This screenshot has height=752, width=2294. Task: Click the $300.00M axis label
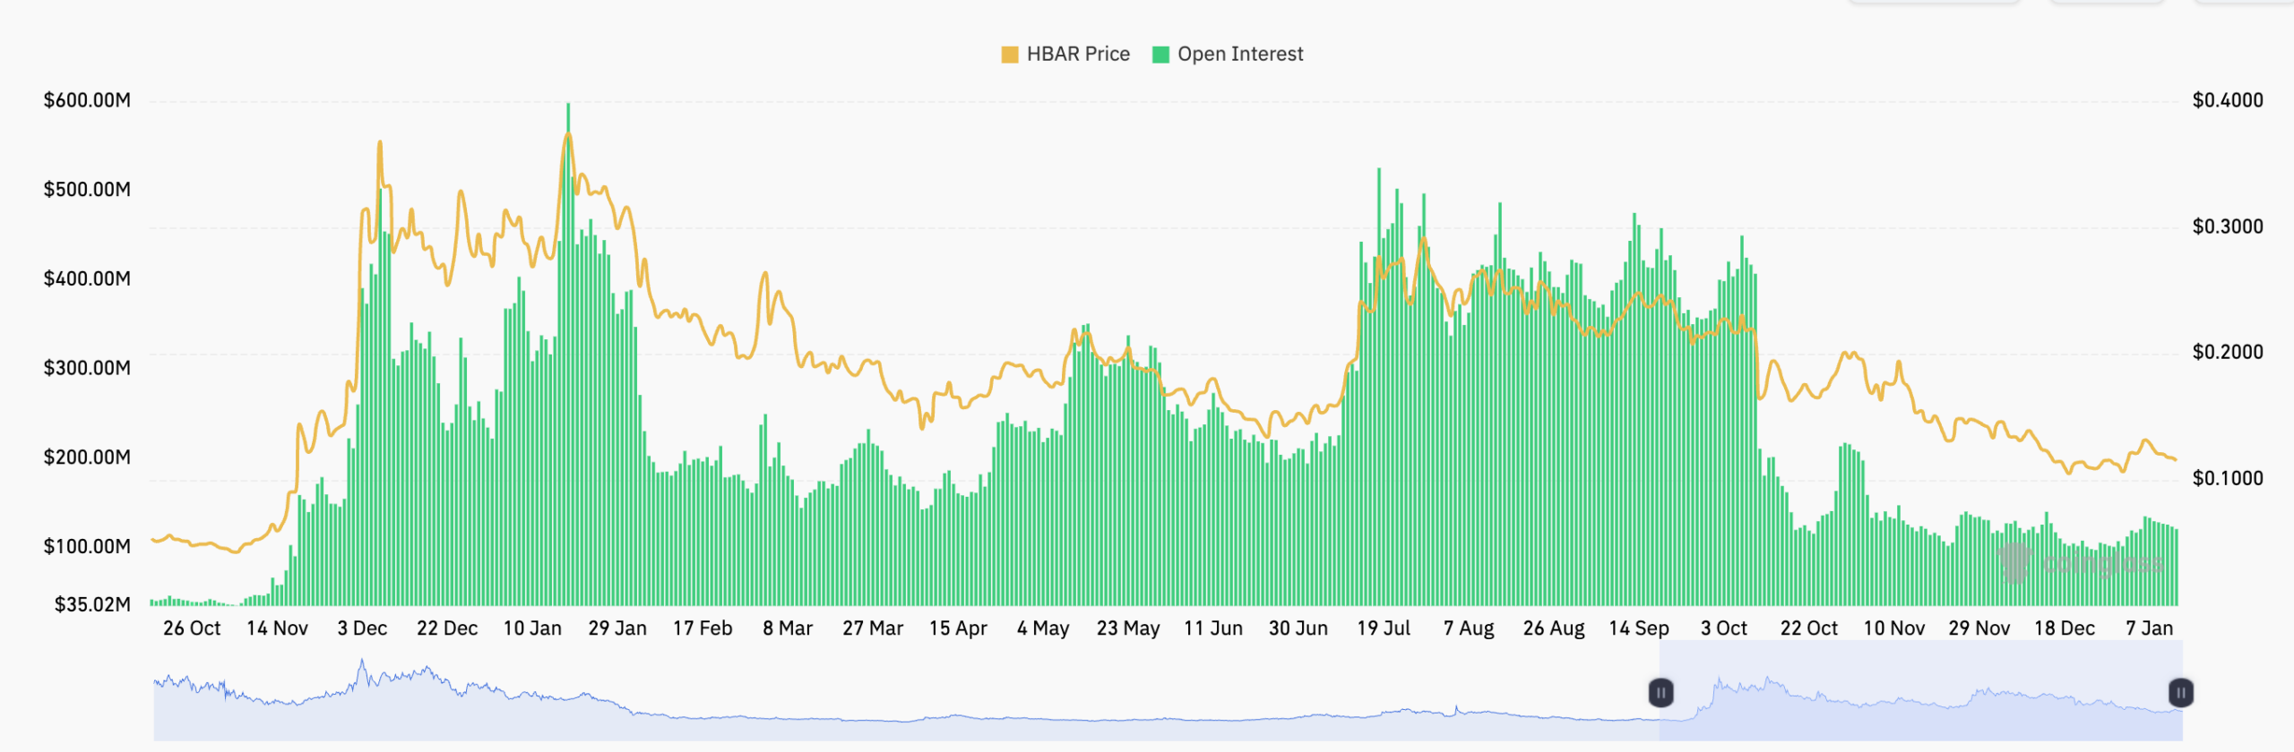[87, 369]
